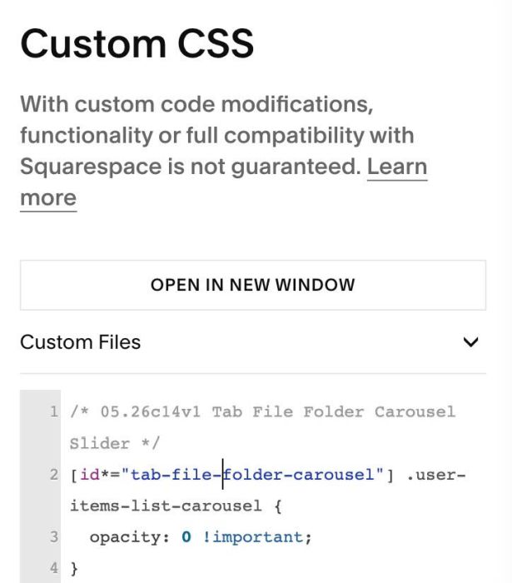Click the OPEN IN NEW WINDOW button
512x583 pixels.
point(253,285)
